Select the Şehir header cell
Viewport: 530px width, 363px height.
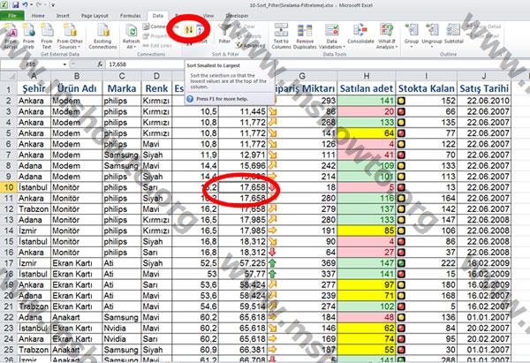click(34, 88)
